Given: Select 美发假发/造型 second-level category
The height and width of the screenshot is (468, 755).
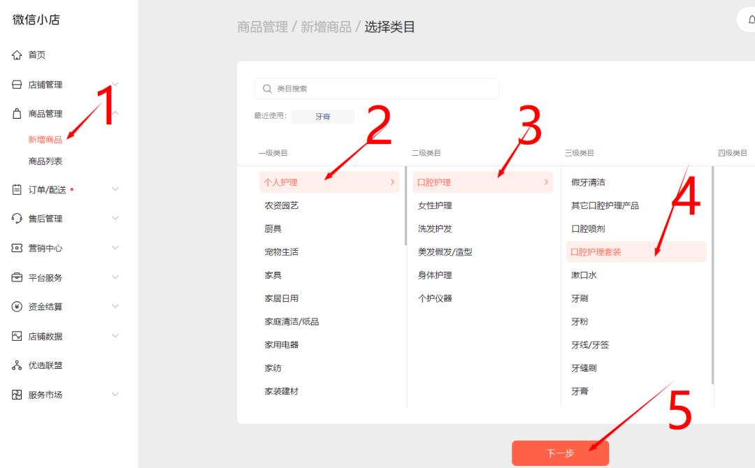Looking at the screenshot, I should pos(445,251).
